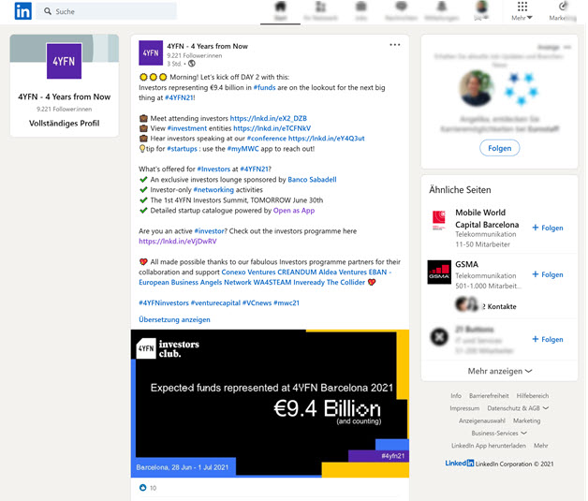Viewport: 588px width, 501px height.
Task: Click the #networking hashtag
Action: 213,190
